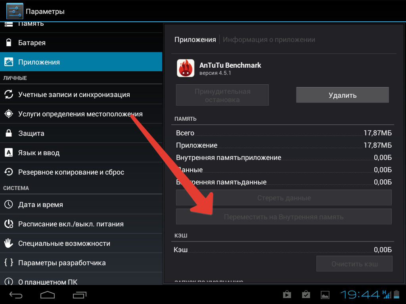This screenshot has width=406, height=304.
Task: Go to Приложения breadcrumb in detail pane
Action: click(195, 40)
